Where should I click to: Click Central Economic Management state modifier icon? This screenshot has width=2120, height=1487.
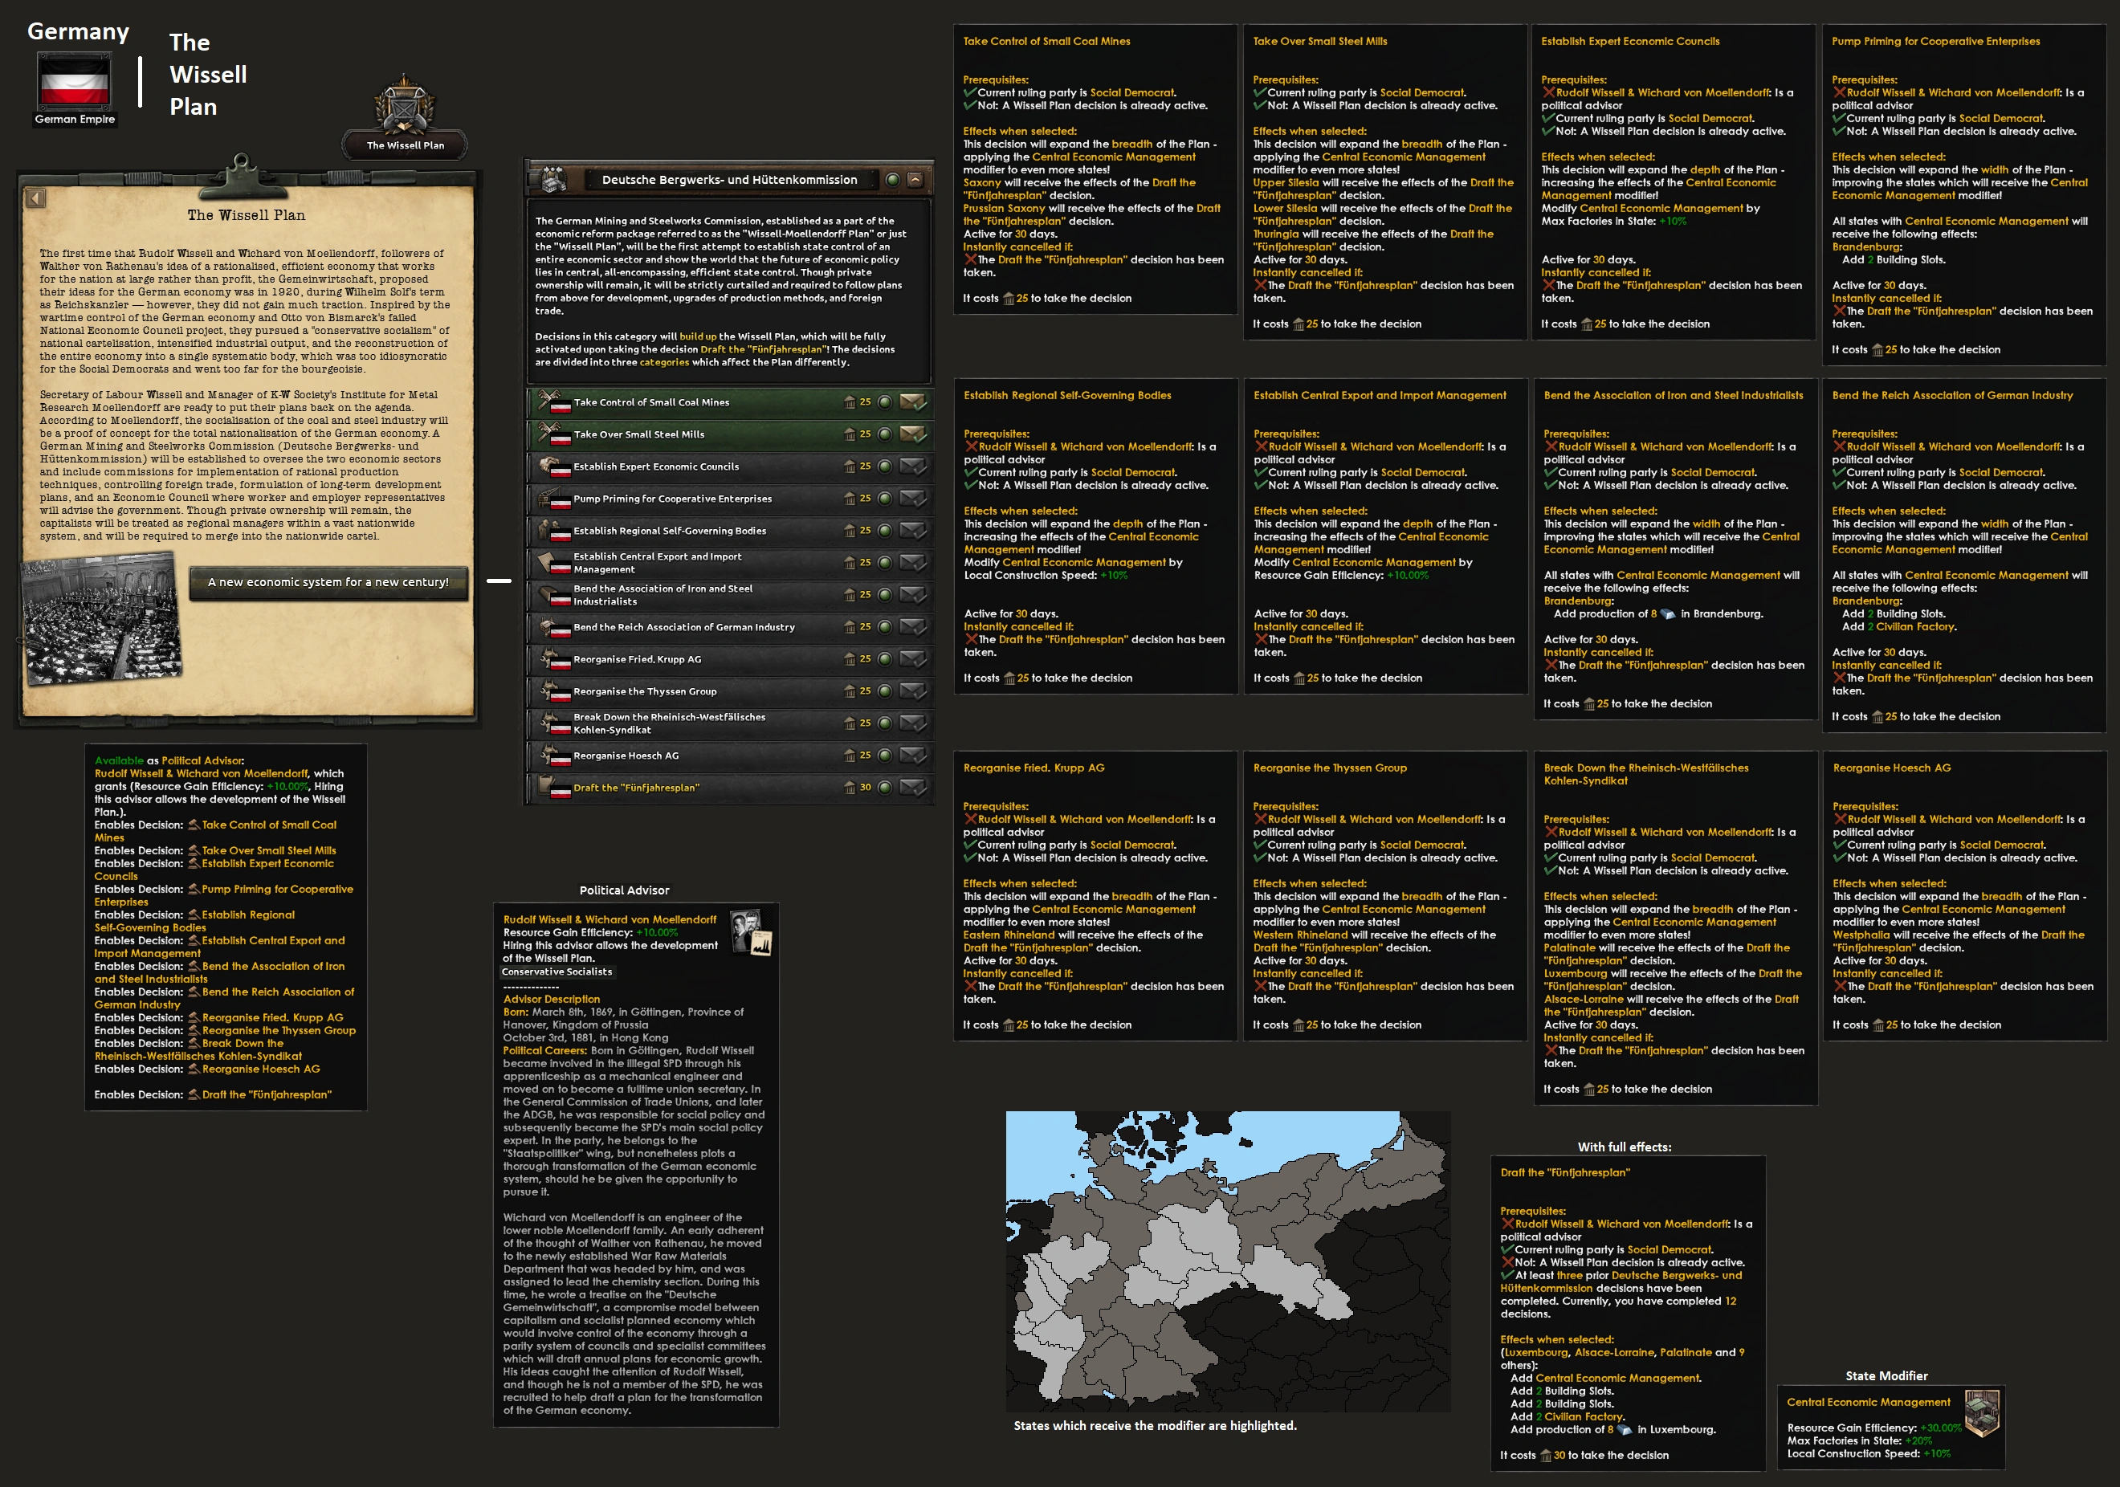pos(1982,1412)
